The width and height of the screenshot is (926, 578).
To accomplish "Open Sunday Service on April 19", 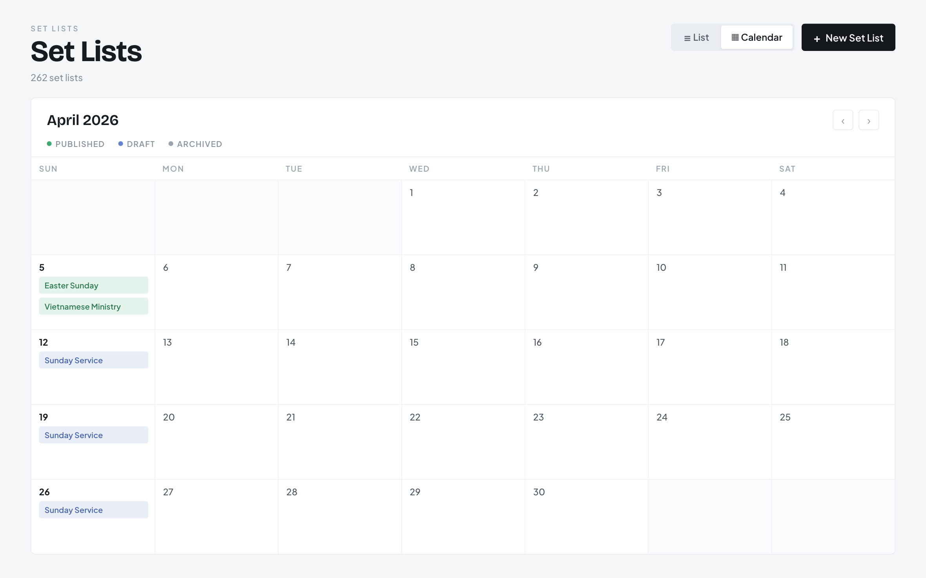I will pos(93,435).
